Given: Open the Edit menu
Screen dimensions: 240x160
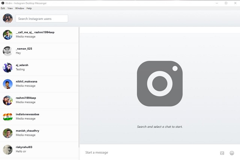Looking at the screenshot, I should point(3,8).
